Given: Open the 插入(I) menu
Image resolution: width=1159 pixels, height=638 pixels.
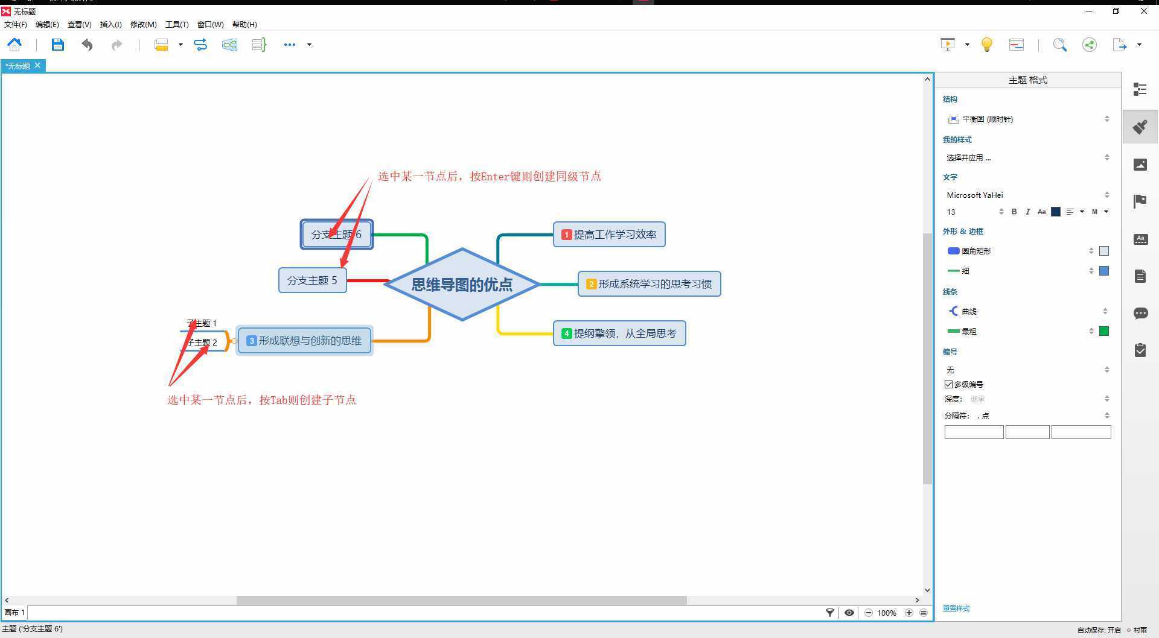Looking at the screenshot, I should [x=110, y=25].
